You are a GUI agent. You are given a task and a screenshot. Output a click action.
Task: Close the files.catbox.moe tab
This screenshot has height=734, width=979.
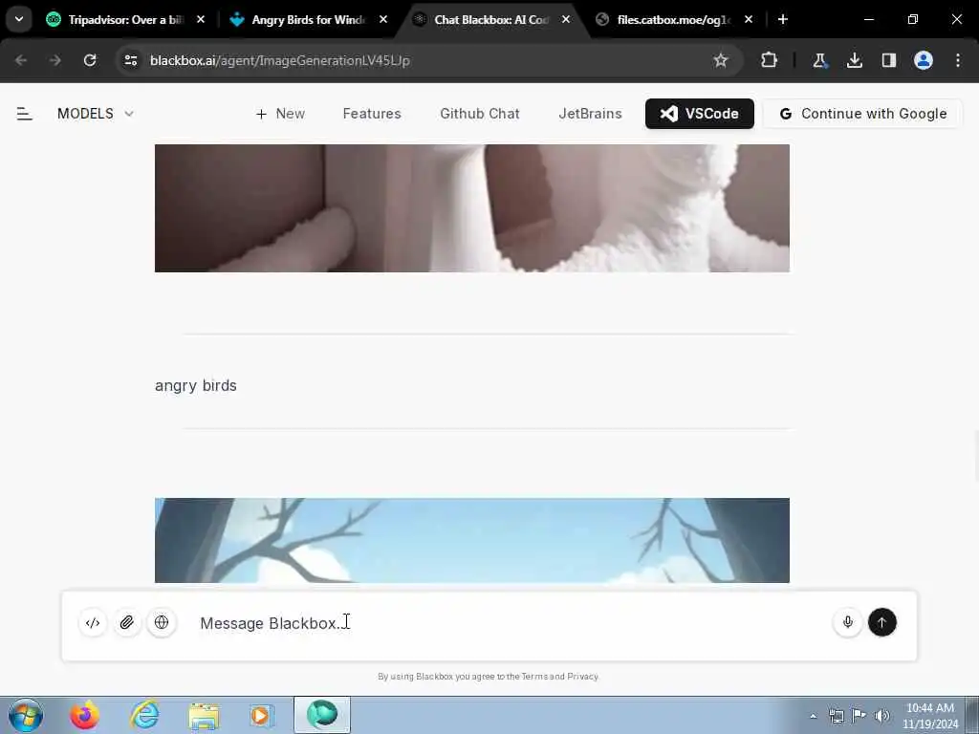749,20
